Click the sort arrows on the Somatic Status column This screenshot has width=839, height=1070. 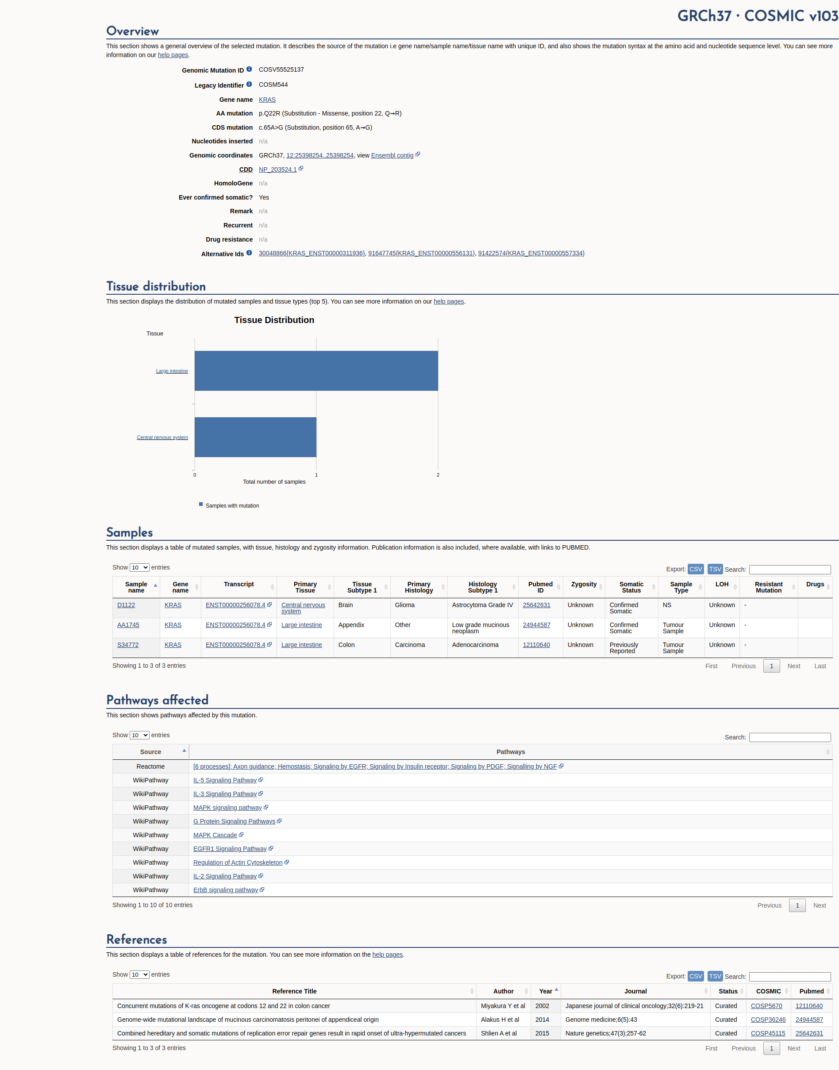pyautogui.click(x=654, y=587)
